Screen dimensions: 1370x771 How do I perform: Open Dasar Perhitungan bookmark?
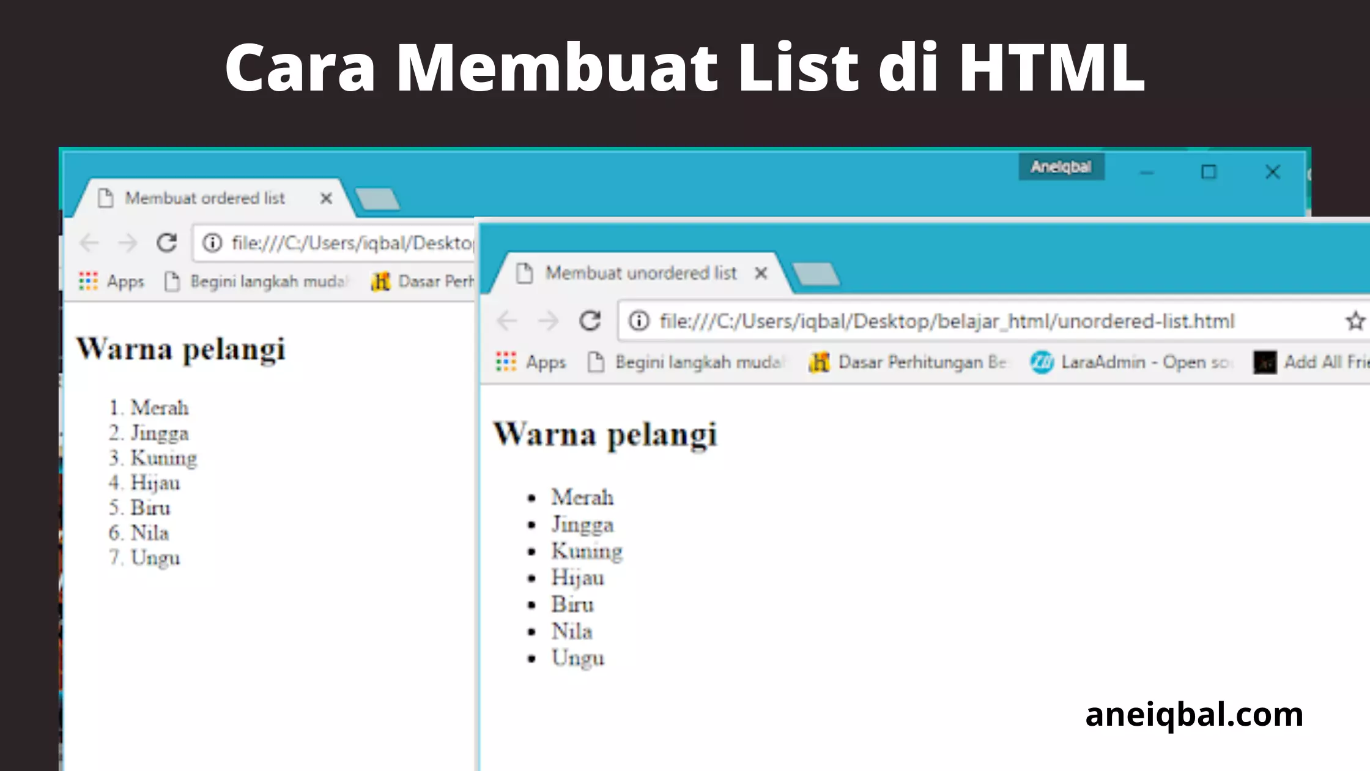click(908, 362)
